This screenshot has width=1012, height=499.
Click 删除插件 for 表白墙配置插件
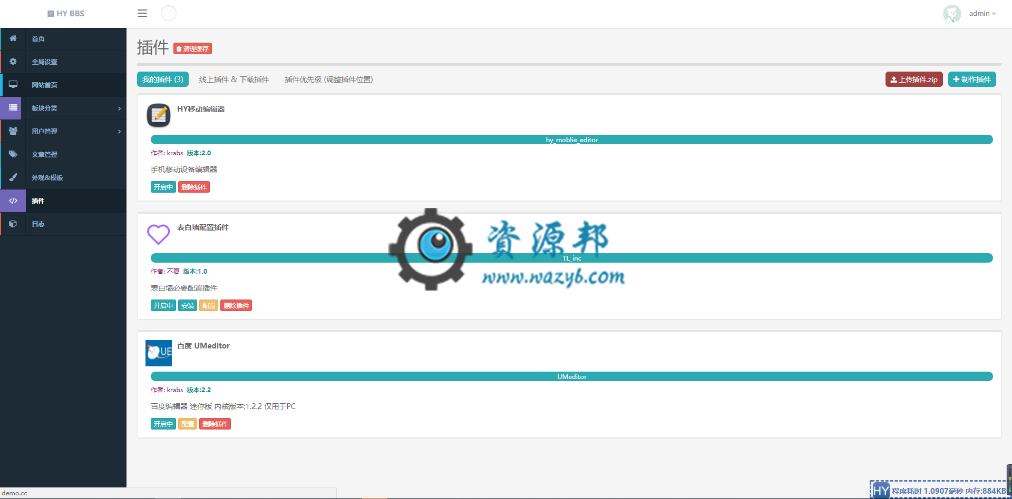236,305
